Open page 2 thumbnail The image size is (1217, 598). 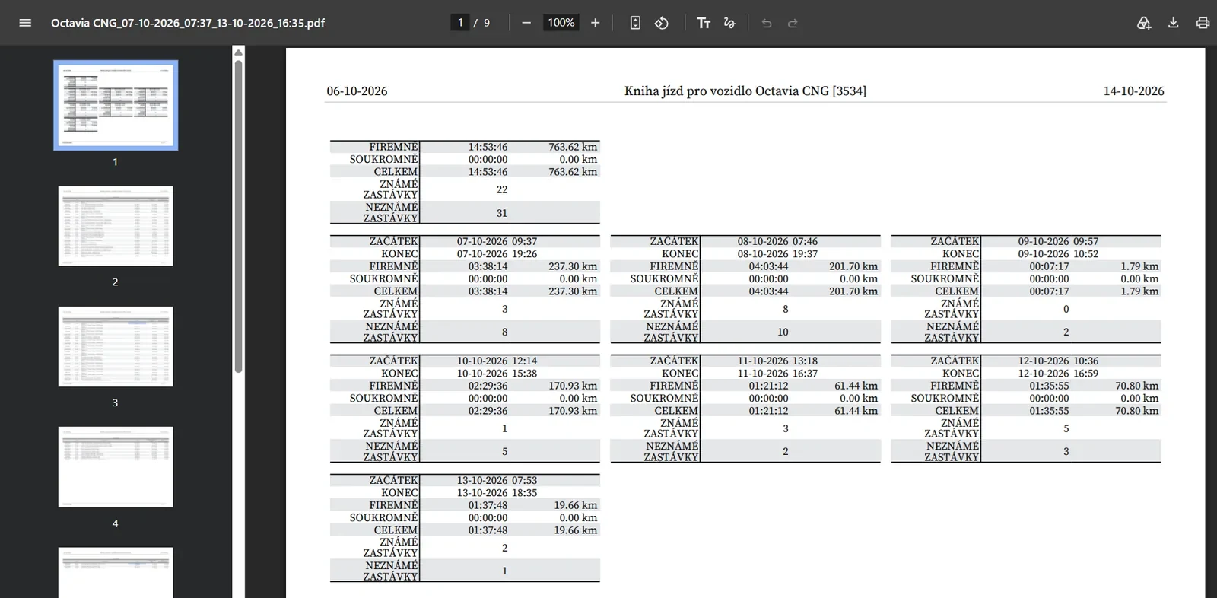click(x=116, y=226)
